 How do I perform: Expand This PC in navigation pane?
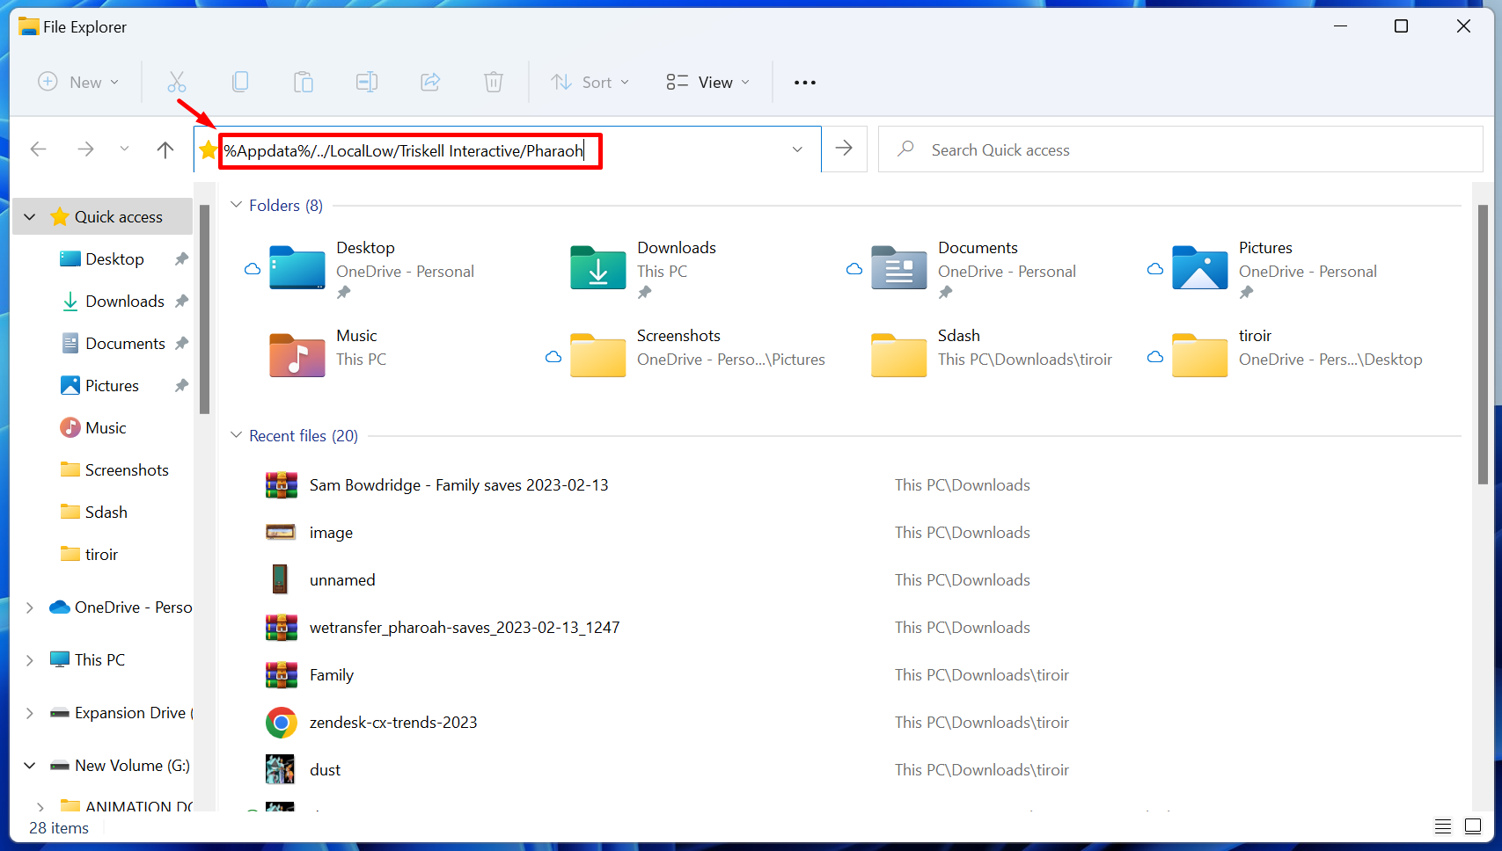[30, 660]
